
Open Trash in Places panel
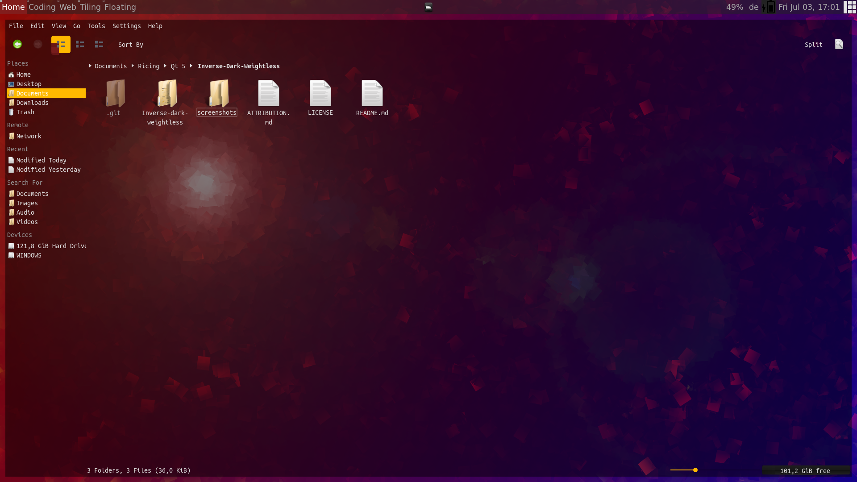[x=25, y=112]
